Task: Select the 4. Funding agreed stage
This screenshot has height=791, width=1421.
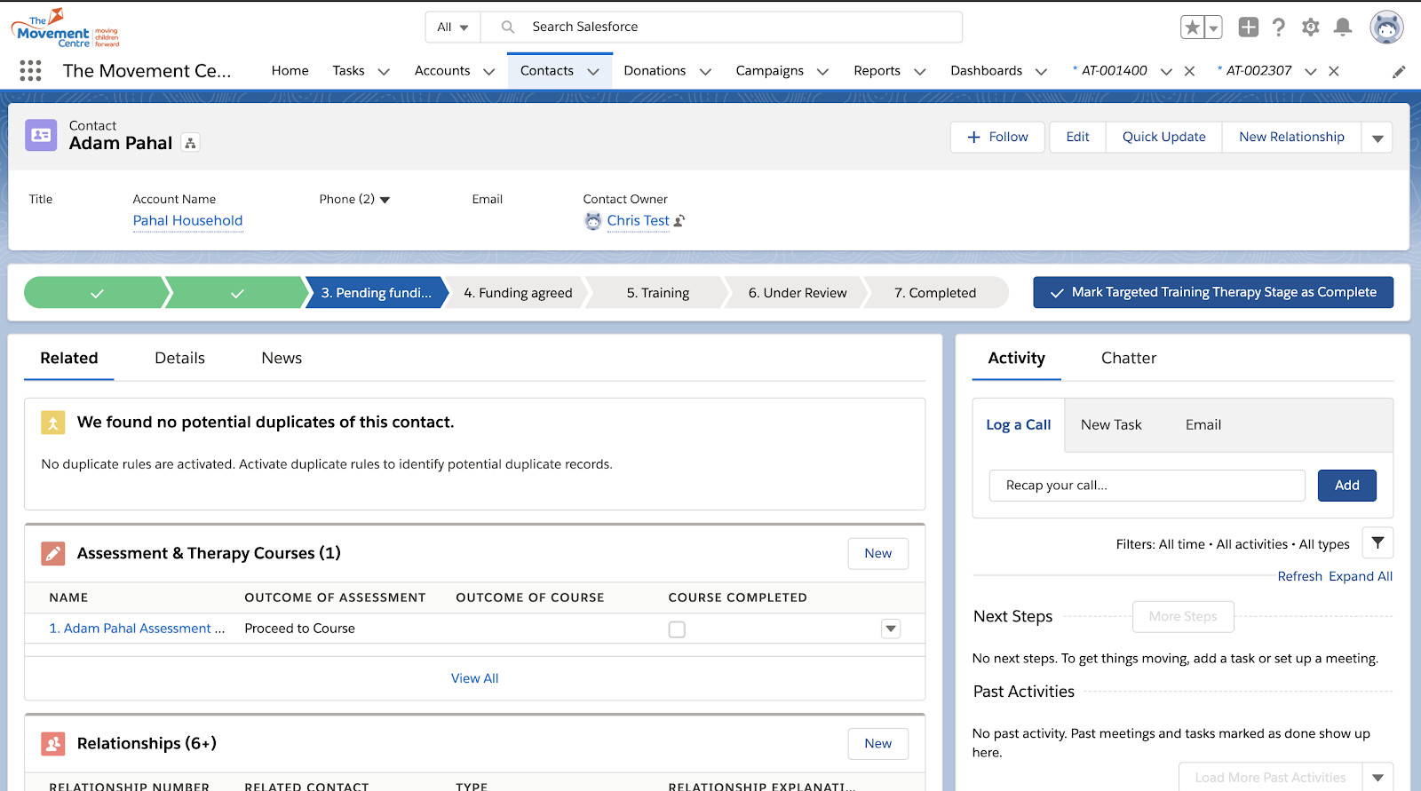Action: [518, 293]
